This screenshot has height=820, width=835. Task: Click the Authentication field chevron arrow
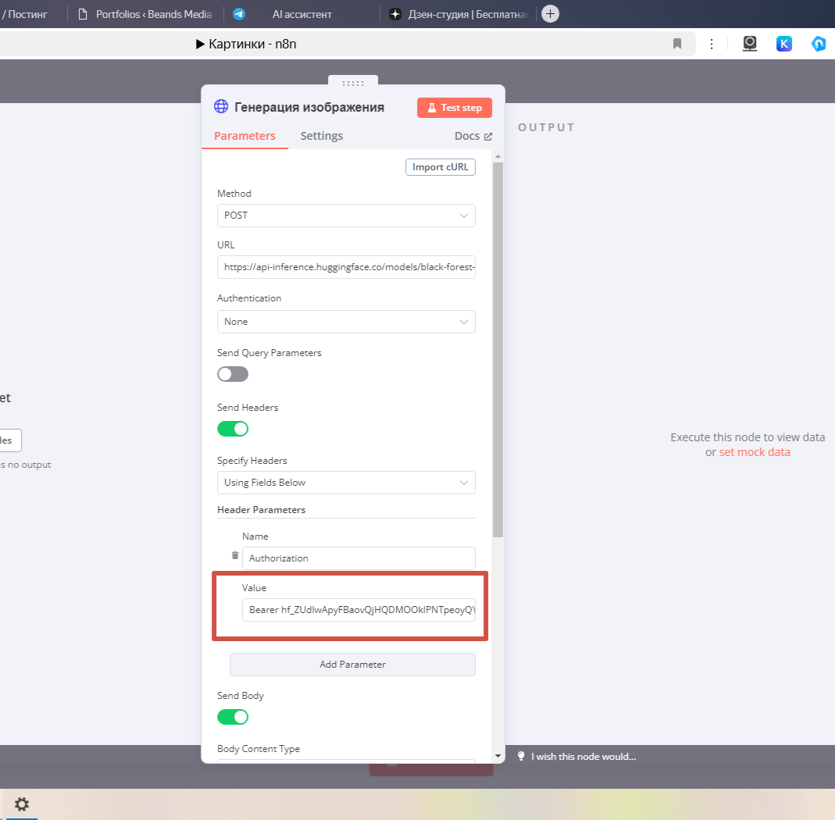tap(464, 322)
